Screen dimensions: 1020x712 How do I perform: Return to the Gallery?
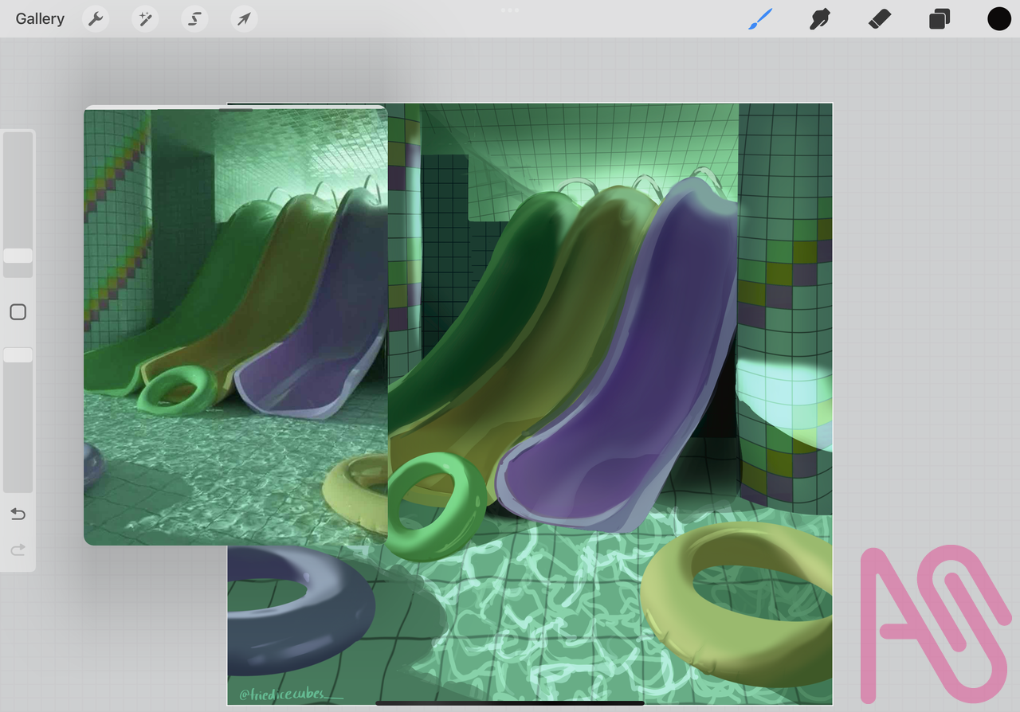click(39, 18)
